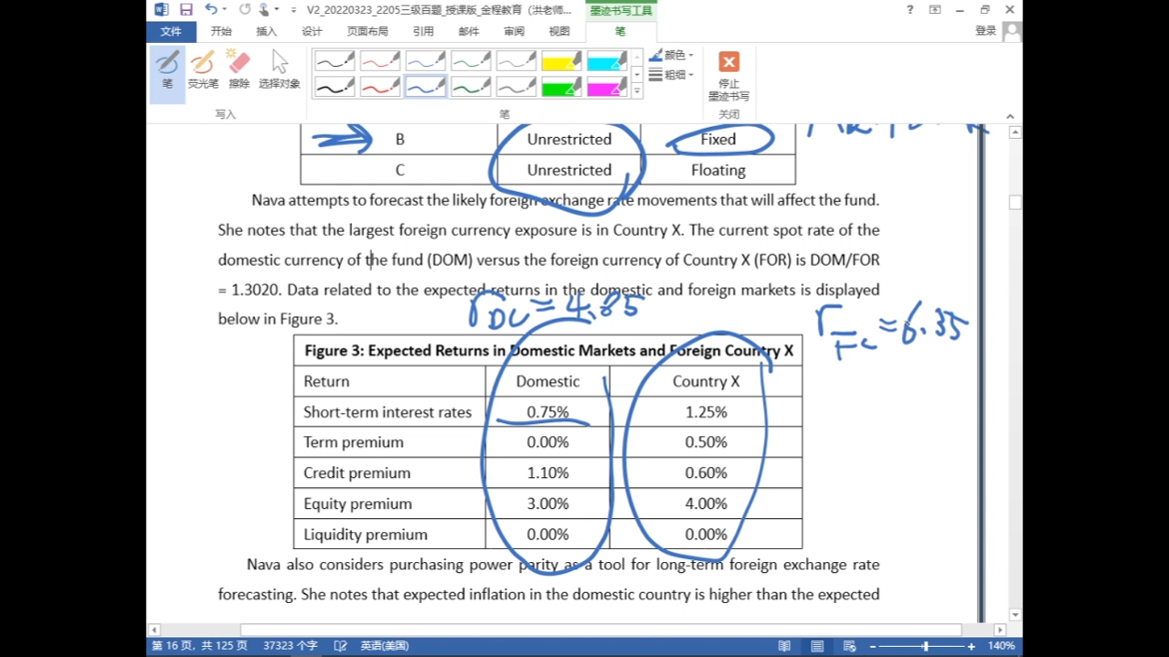Choose thin blue pen in top row
This screenshot has width=1169, height=657.
[x=426, y=60]
